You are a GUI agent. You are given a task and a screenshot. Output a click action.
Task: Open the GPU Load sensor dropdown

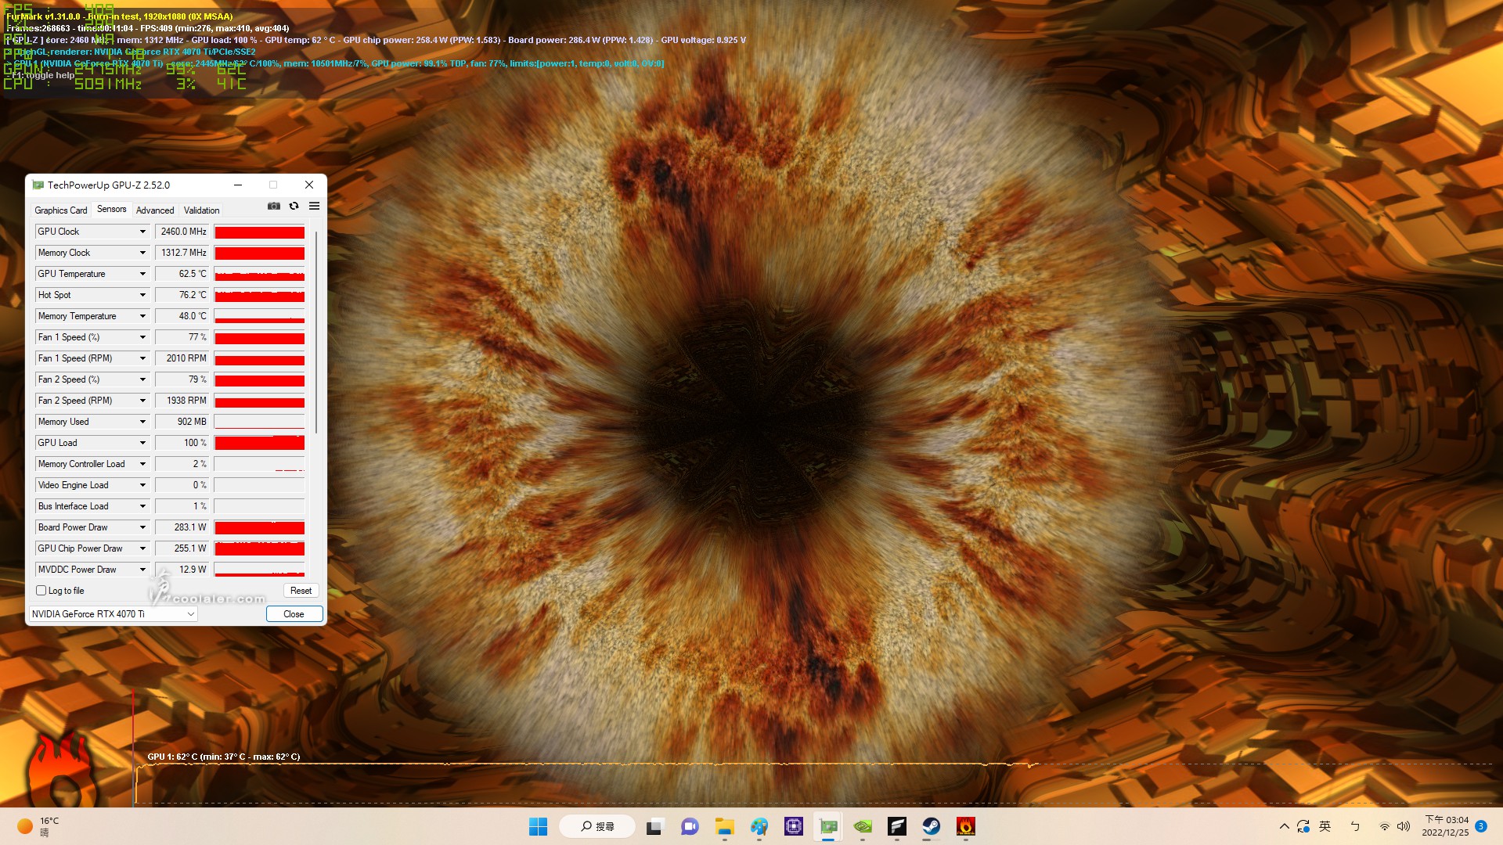[142, 443]
